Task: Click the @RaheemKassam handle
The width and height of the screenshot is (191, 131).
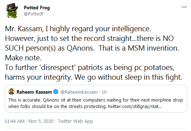Action: click(79, 92)
